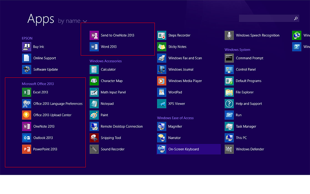Open the Notepad icon

tap(94, 104)
